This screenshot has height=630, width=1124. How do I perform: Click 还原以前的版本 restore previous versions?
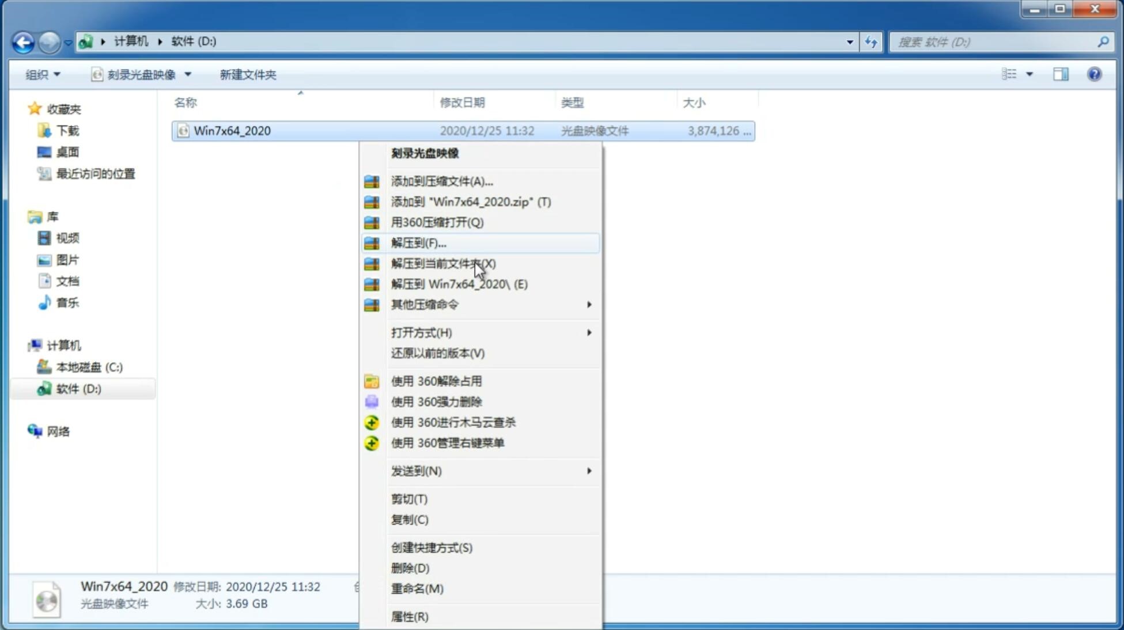[437, 353]
